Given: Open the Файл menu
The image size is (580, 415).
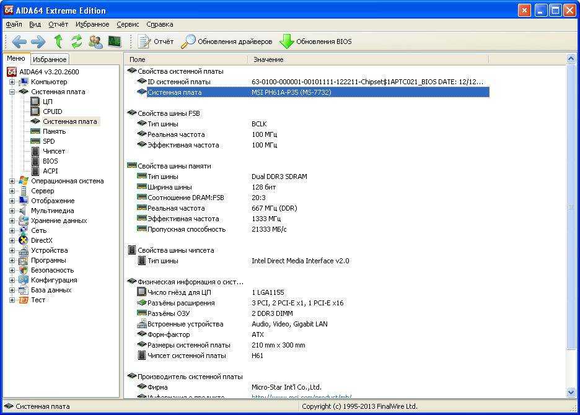Looking at the screenshot, I should [x=14, y=24].
